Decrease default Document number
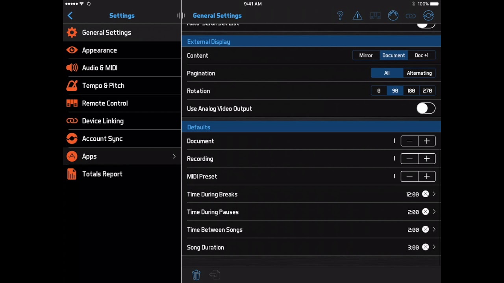 coord(409,141)
